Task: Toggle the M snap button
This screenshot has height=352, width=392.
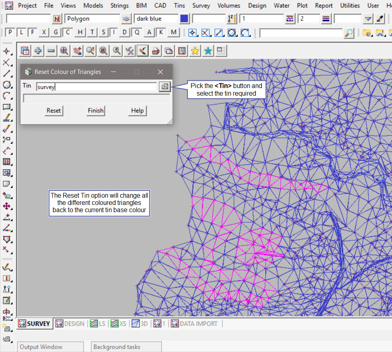Action: pyautogui.click(x=173, y=33)
